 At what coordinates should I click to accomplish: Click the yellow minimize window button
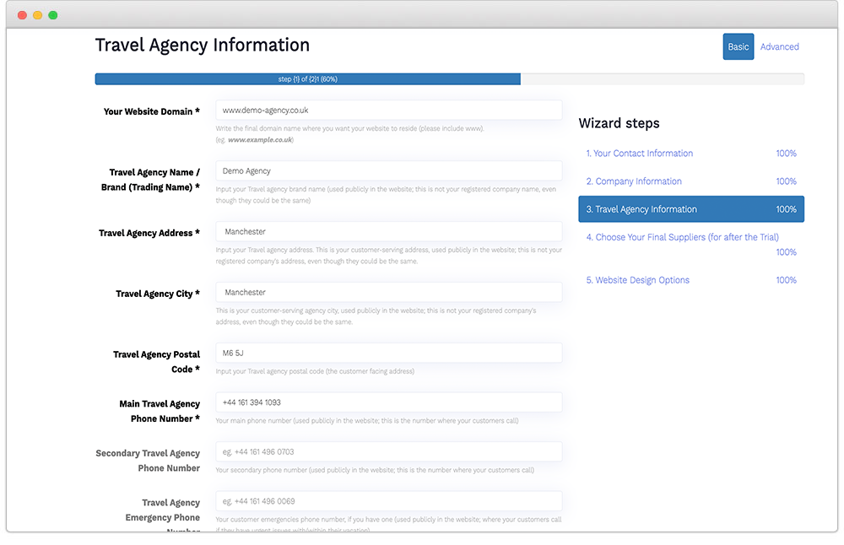pyautogui.click(x=37, y=15)
